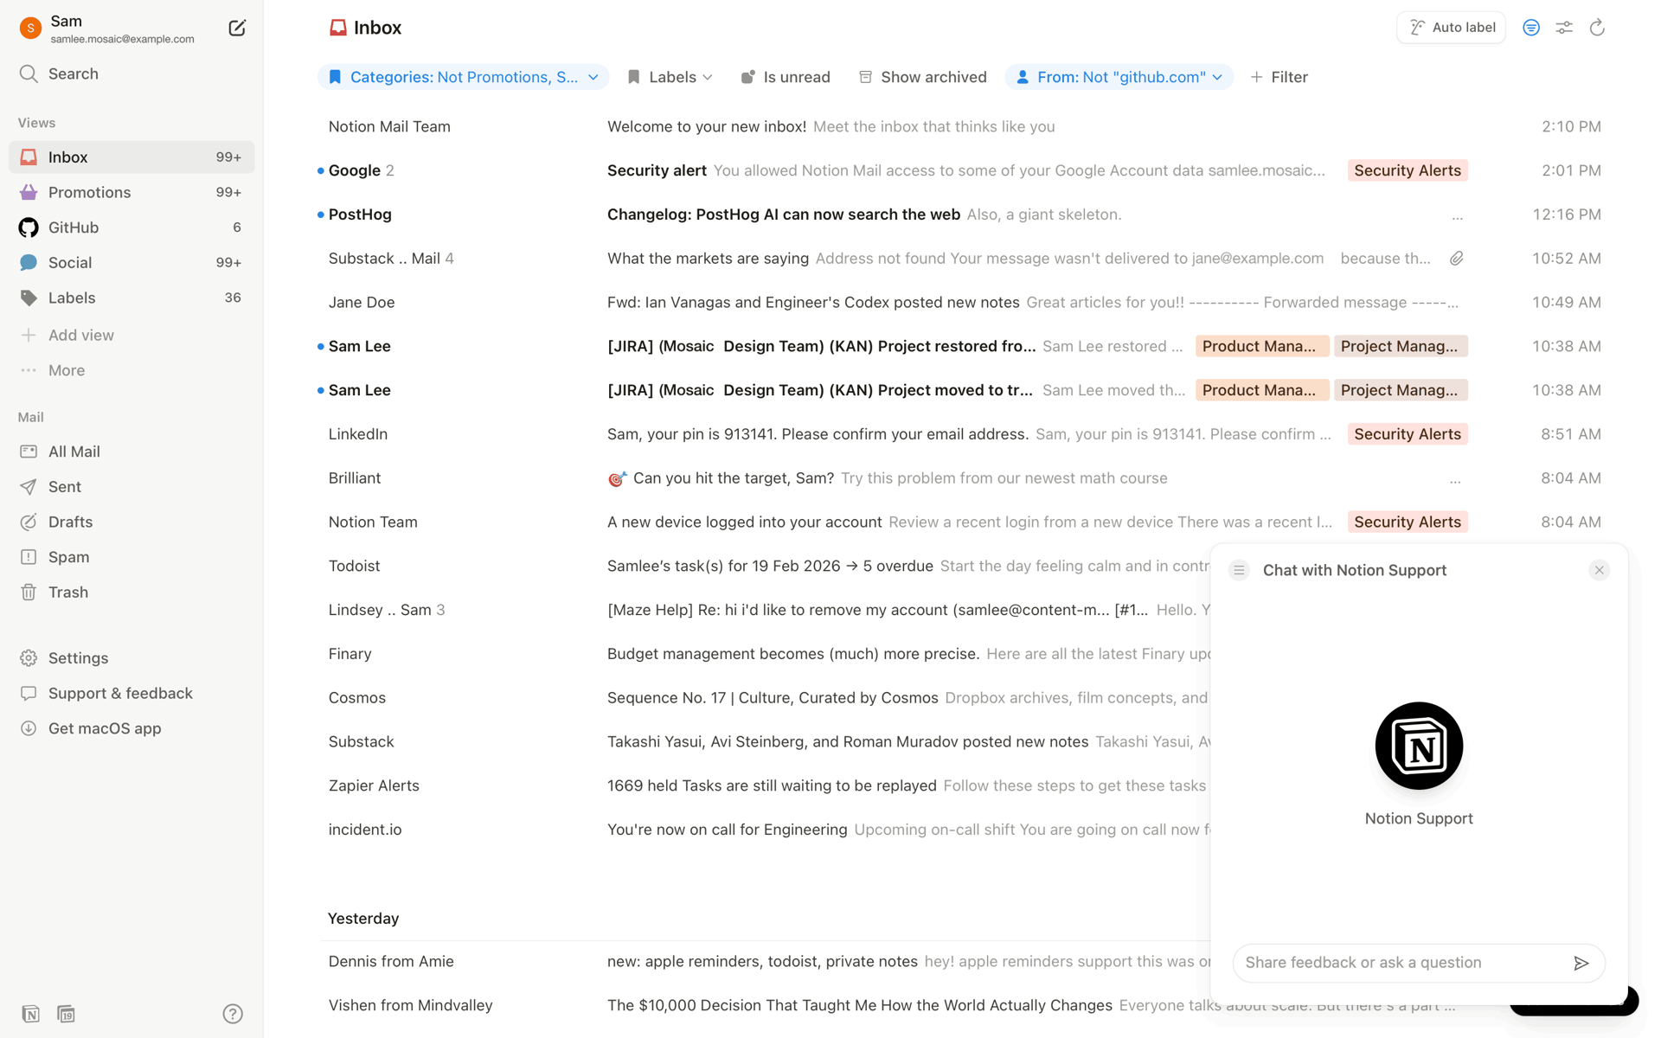Click Get macOS app

pyautogui.click(x=131, y=728)
